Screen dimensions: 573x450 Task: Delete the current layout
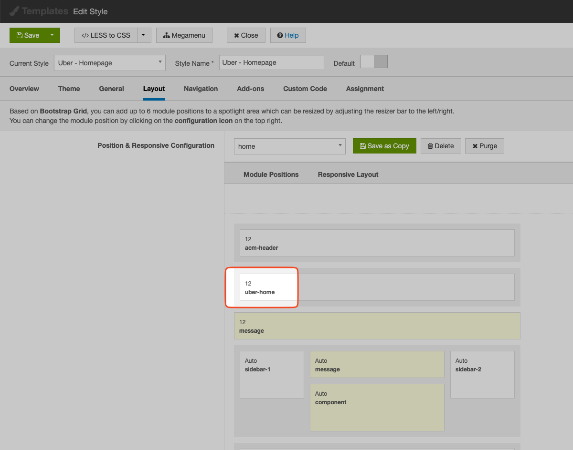[x=440, y=146]
